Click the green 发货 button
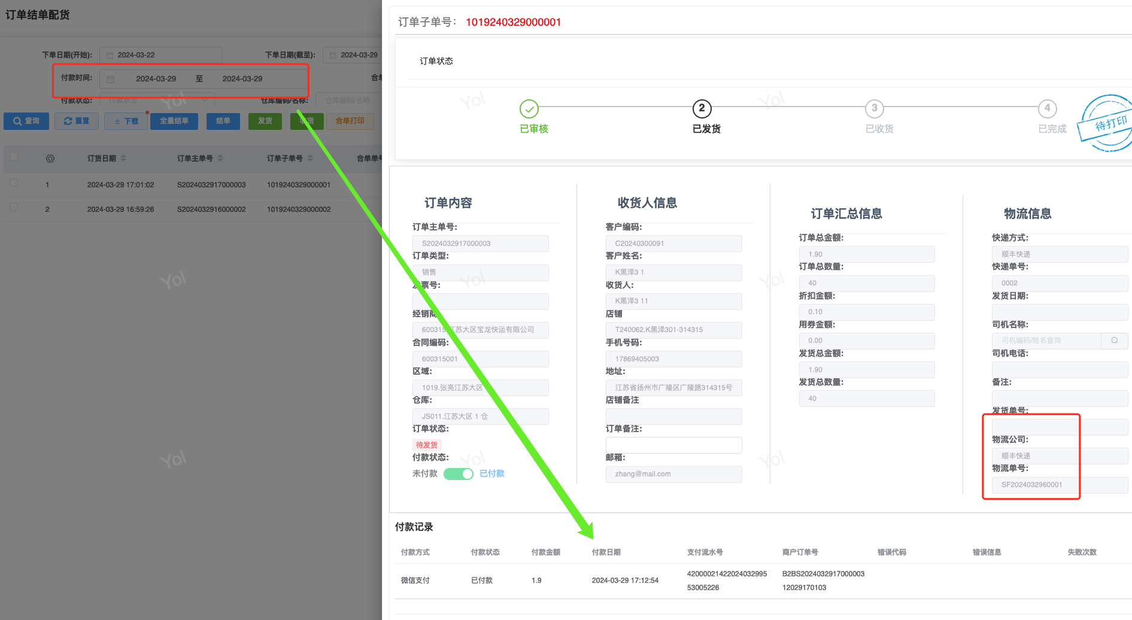The height and width of the screenshot is (620, 1132). (265, 121)
